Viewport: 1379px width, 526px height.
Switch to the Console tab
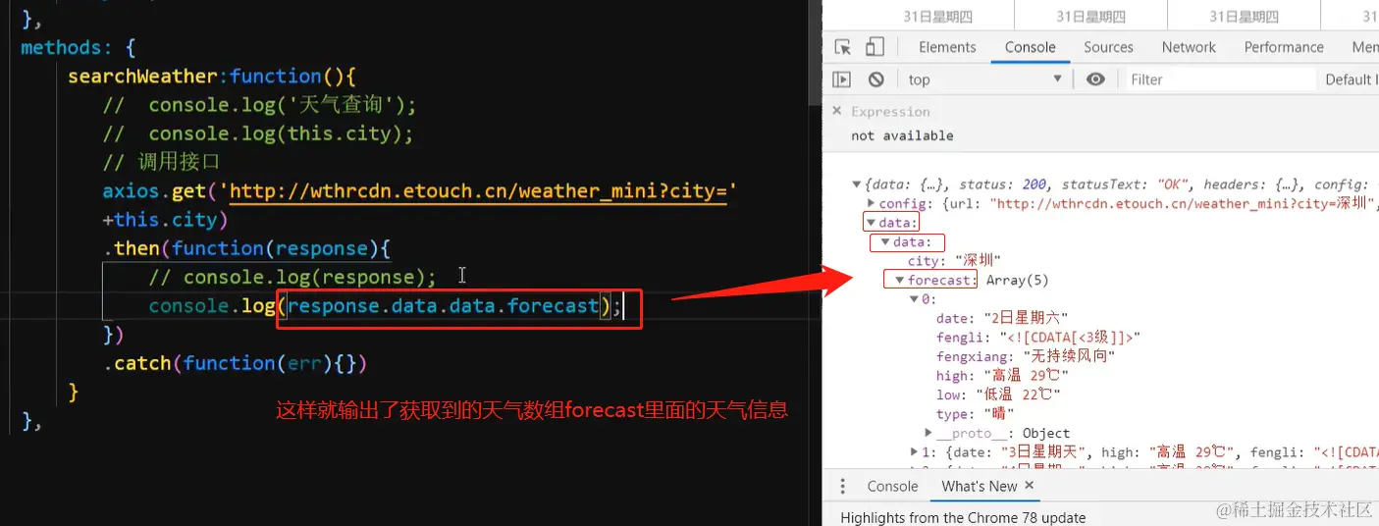1030,47
